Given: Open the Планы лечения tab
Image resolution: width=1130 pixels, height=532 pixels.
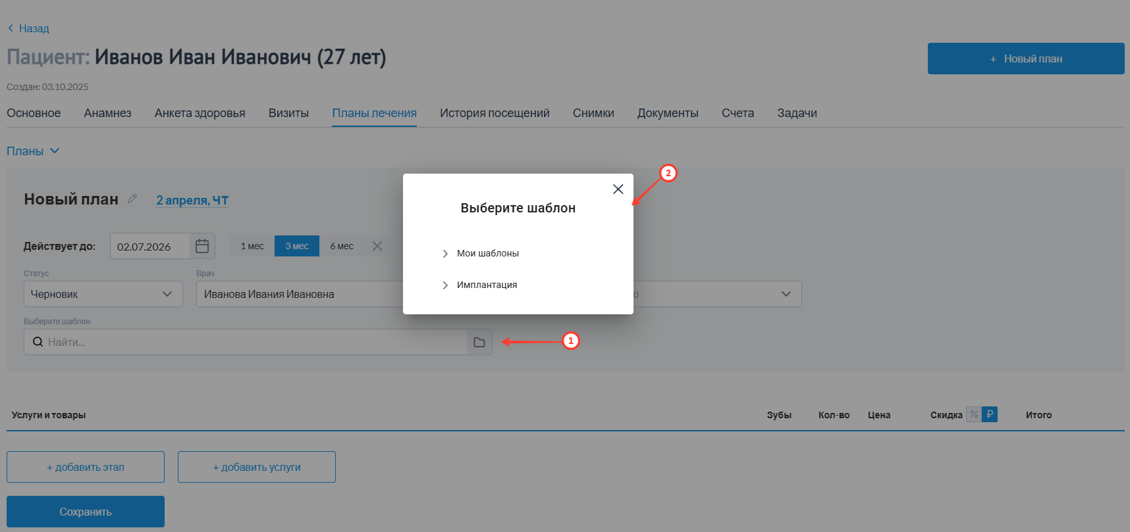Looking at the screenshot, I should (x=374, y=113).
